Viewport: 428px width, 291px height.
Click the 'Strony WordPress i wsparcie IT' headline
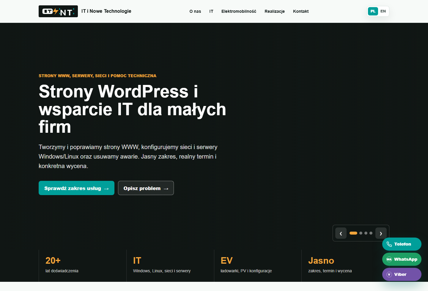click(x=133, y=109)
